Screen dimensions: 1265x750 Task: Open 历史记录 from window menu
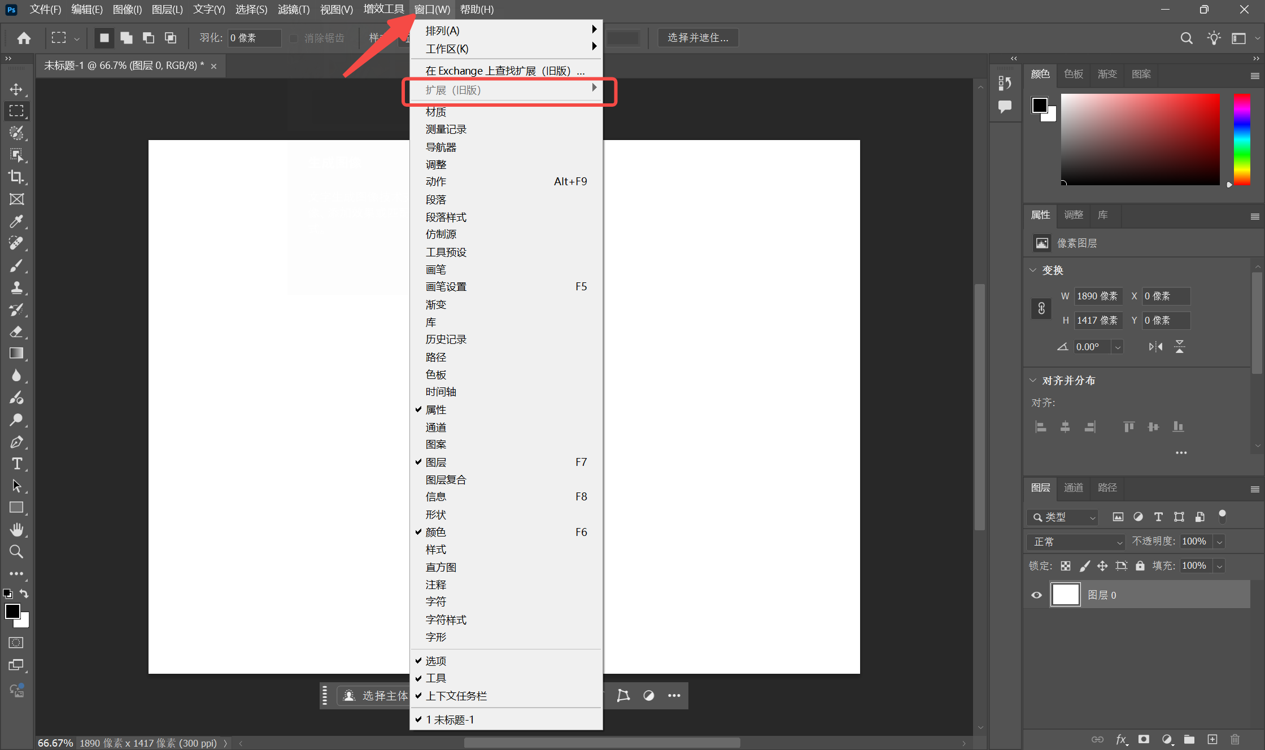[x=446, y=339]
